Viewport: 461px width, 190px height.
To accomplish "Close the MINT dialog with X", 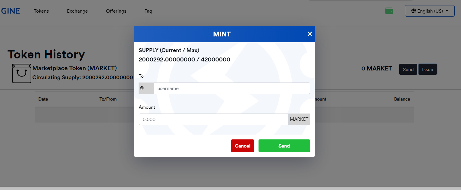I will pyautogui.click(x=310, y=34).
